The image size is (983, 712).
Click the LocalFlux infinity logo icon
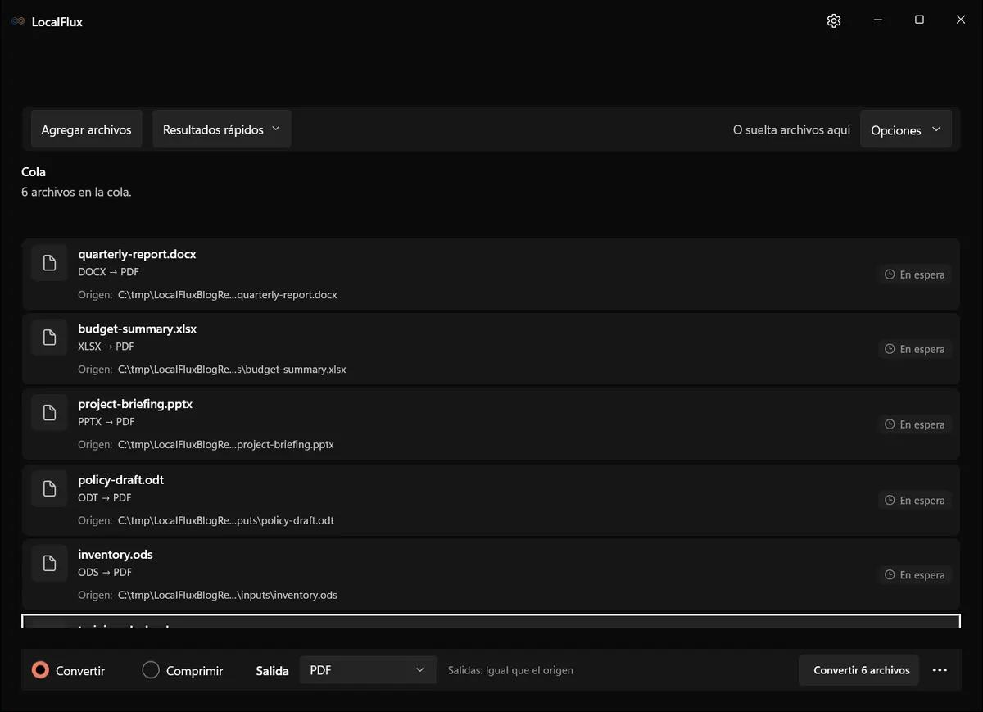tap(18, 21)
